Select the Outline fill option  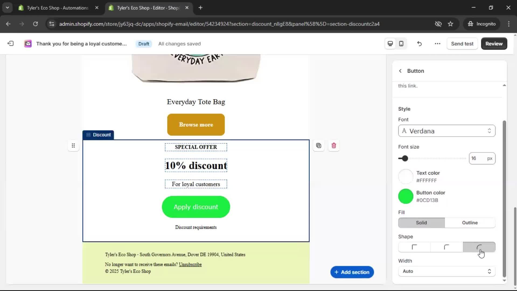[x=470, y=223]
